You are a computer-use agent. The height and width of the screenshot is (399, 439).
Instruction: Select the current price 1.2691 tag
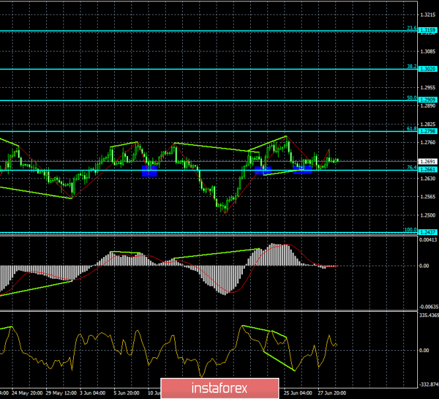(x=429, y=161)
